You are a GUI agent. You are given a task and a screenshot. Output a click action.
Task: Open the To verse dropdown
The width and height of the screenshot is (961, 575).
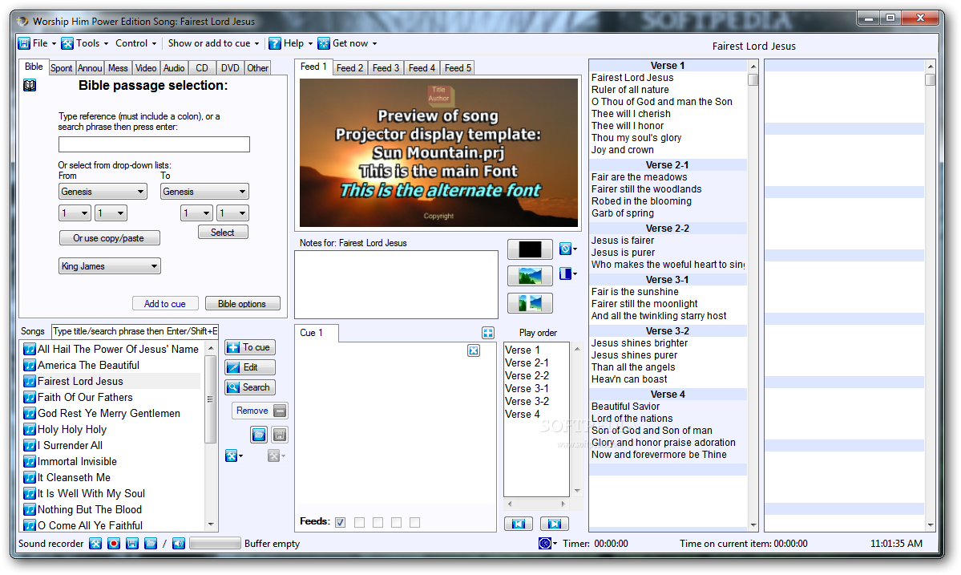pyautogui.click(x=233, y=213)
